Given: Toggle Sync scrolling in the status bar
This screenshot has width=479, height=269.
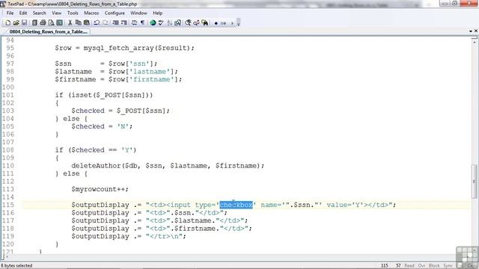Looking at the screenshot, I should 448,266.
